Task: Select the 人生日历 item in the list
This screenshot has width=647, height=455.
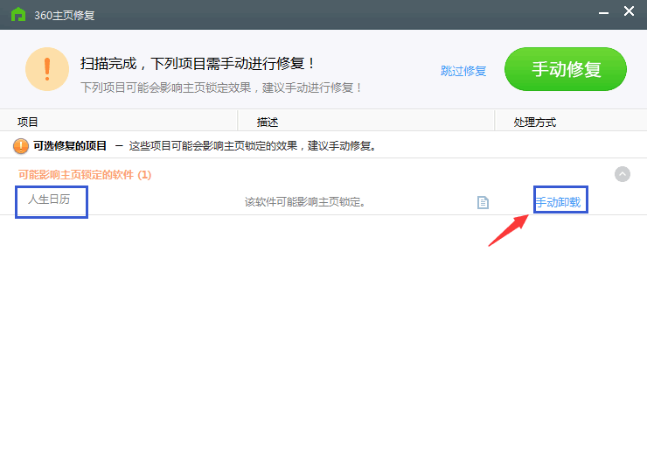Action: 49,199
